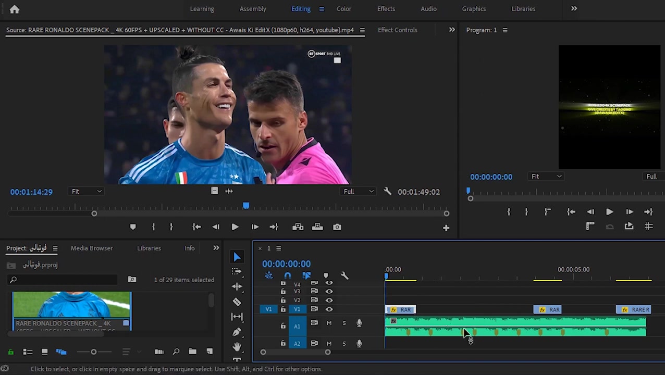Add marker in the timeline panel
The height and width of the screenshot is (375, 665).
coord(326,276)
